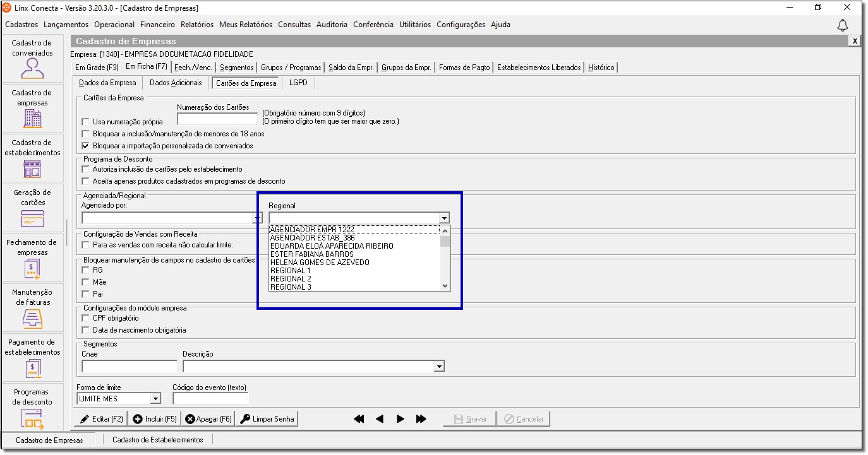Toggle Usa numeração própria checkbox
The image size is (868, 455).
point(86,122)
